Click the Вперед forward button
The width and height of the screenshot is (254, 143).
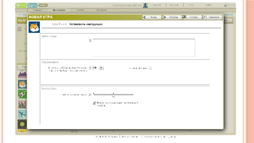point(172,17)
